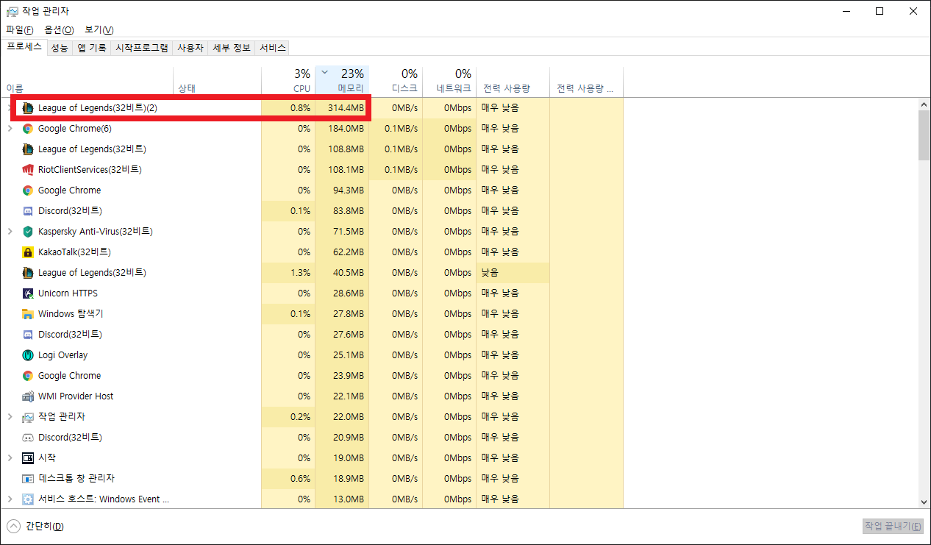Open the 파일(F) menu

tap(20, 29)
